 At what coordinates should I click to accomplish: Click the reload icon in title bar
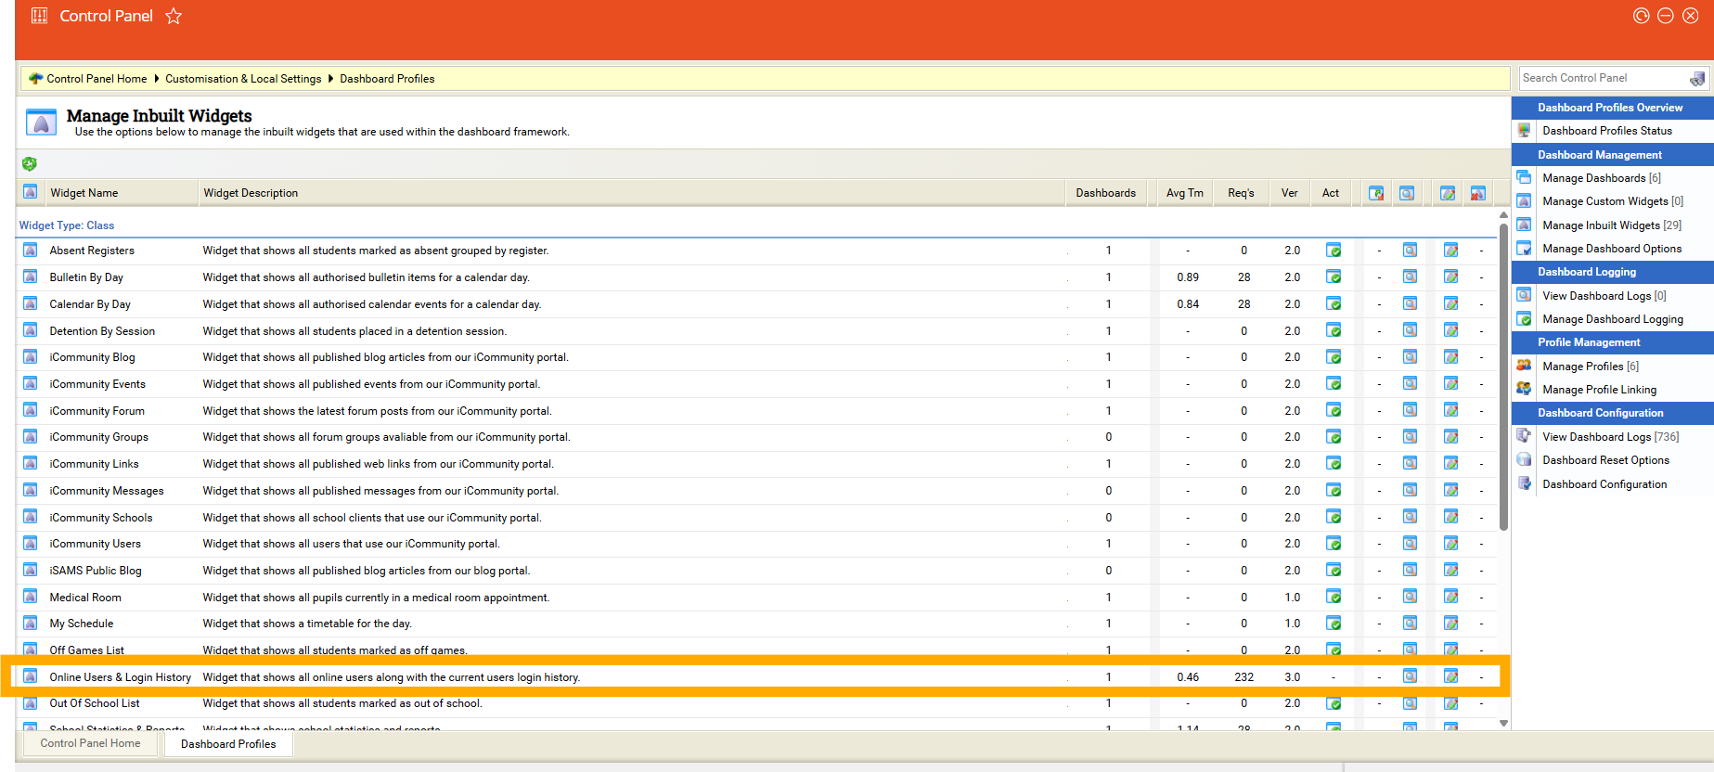1641,16
